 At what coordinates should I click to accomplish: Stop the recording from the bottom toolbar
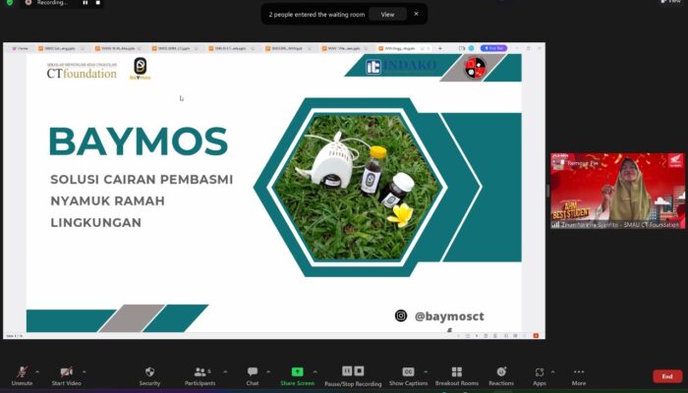pos(359,371)
